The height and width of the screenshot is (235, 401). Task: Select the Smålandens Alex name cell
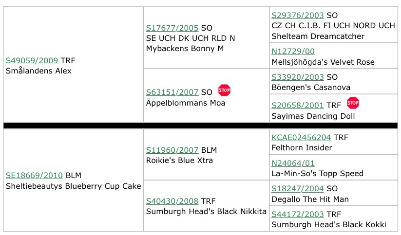point(74,65)
